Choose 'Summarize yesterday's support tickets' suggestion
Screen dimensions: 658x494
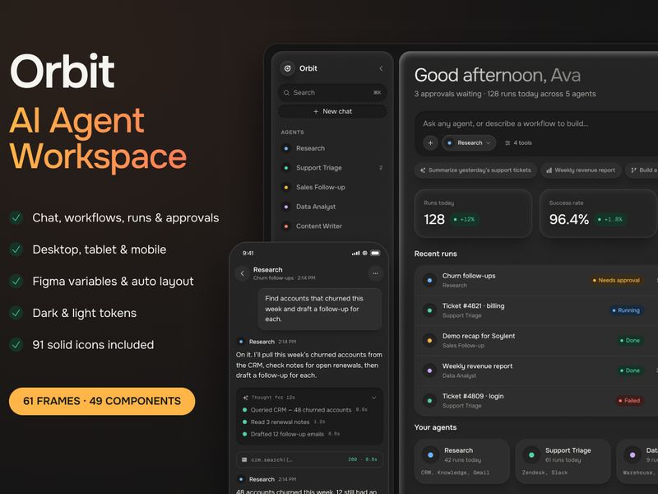tap(475, 170)
